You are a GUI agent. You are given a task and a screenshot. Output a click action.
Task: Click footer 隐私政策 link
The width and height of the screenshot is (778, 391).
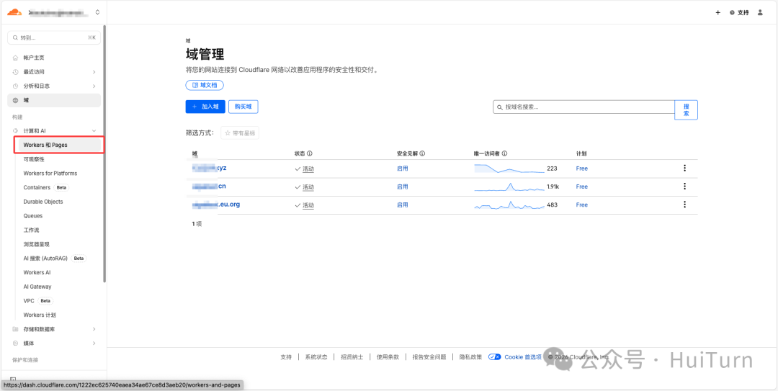pyautogui.click(x=470, y=356)
